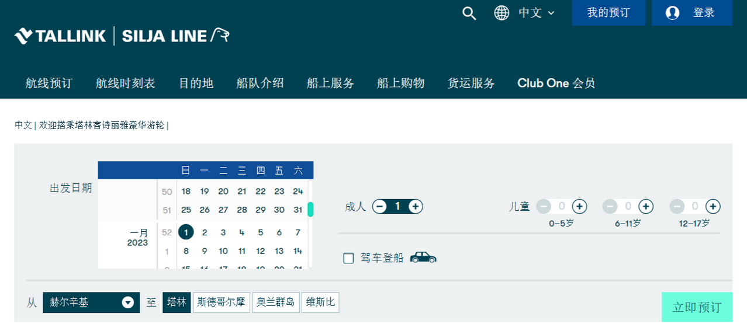Click the 登录 login button
Viewport: 747px width, 334px height.
692,13
